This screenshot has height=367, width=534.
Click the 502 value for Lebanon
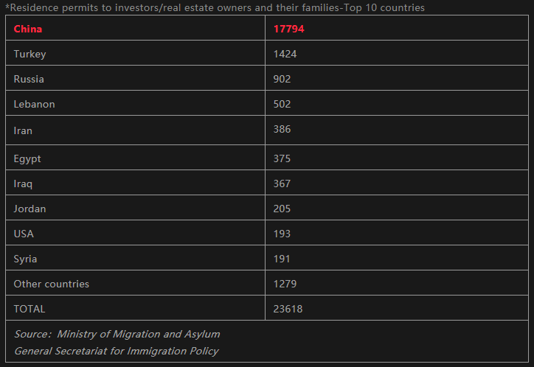click(x=282, y=104)
